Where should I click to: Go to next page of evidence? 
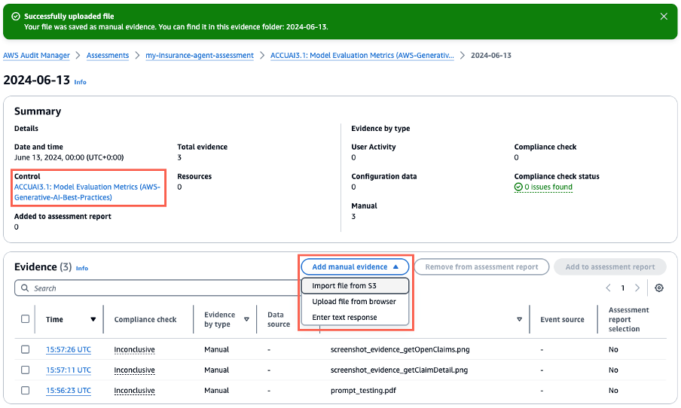[x=637, y=288]
